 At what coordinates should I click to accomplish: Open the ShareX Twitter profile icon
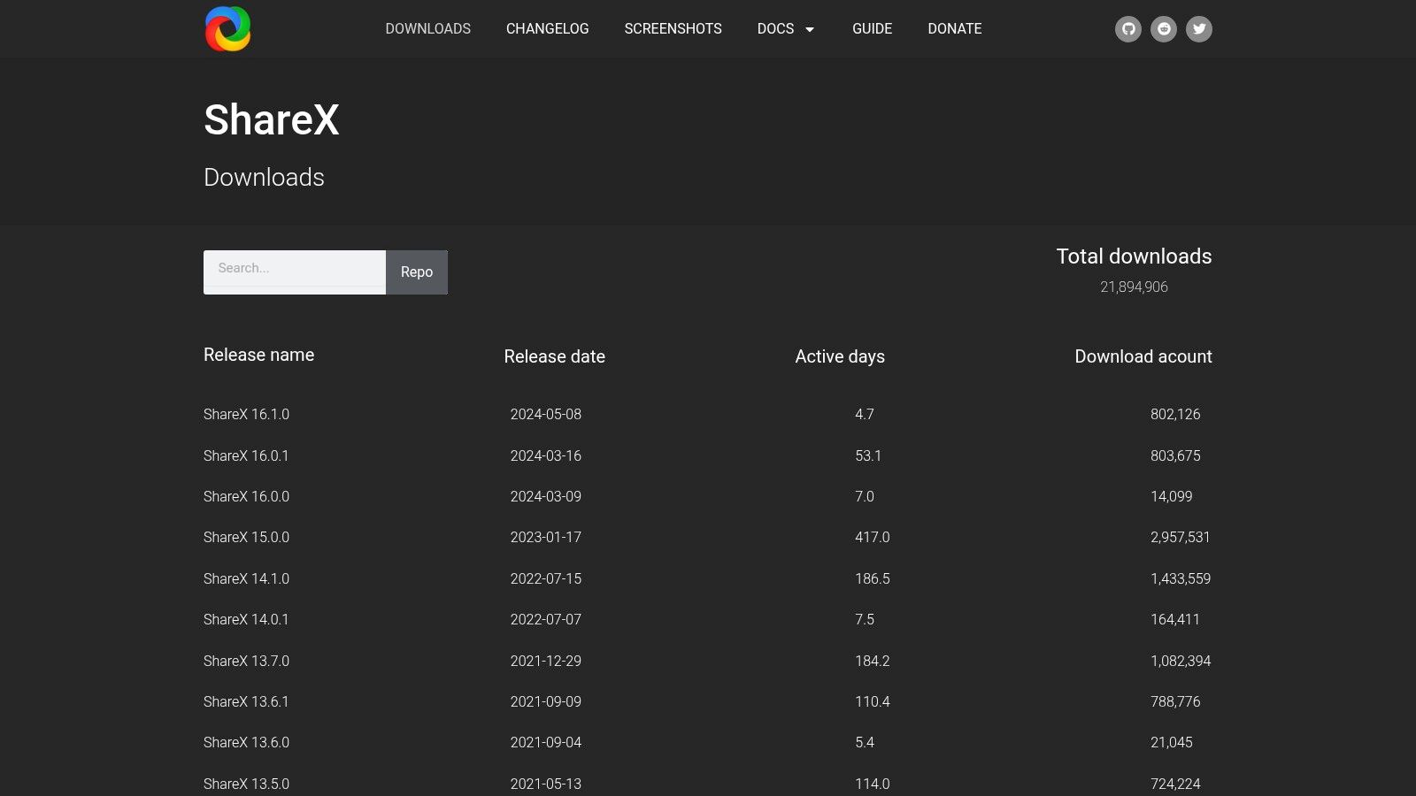[1199, 28]
